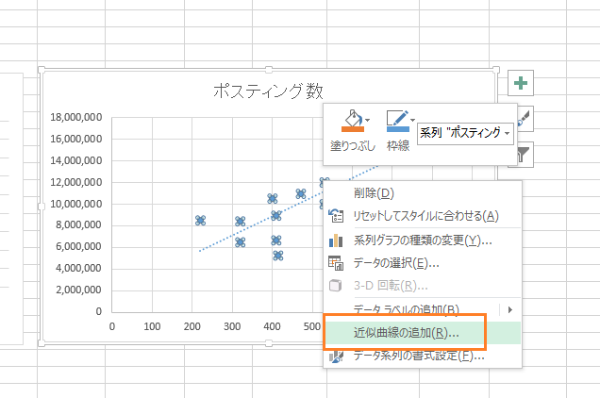The image size is (600, 398).
Task: Click the 枠線 outline pen icon
Action: (397, 121)
